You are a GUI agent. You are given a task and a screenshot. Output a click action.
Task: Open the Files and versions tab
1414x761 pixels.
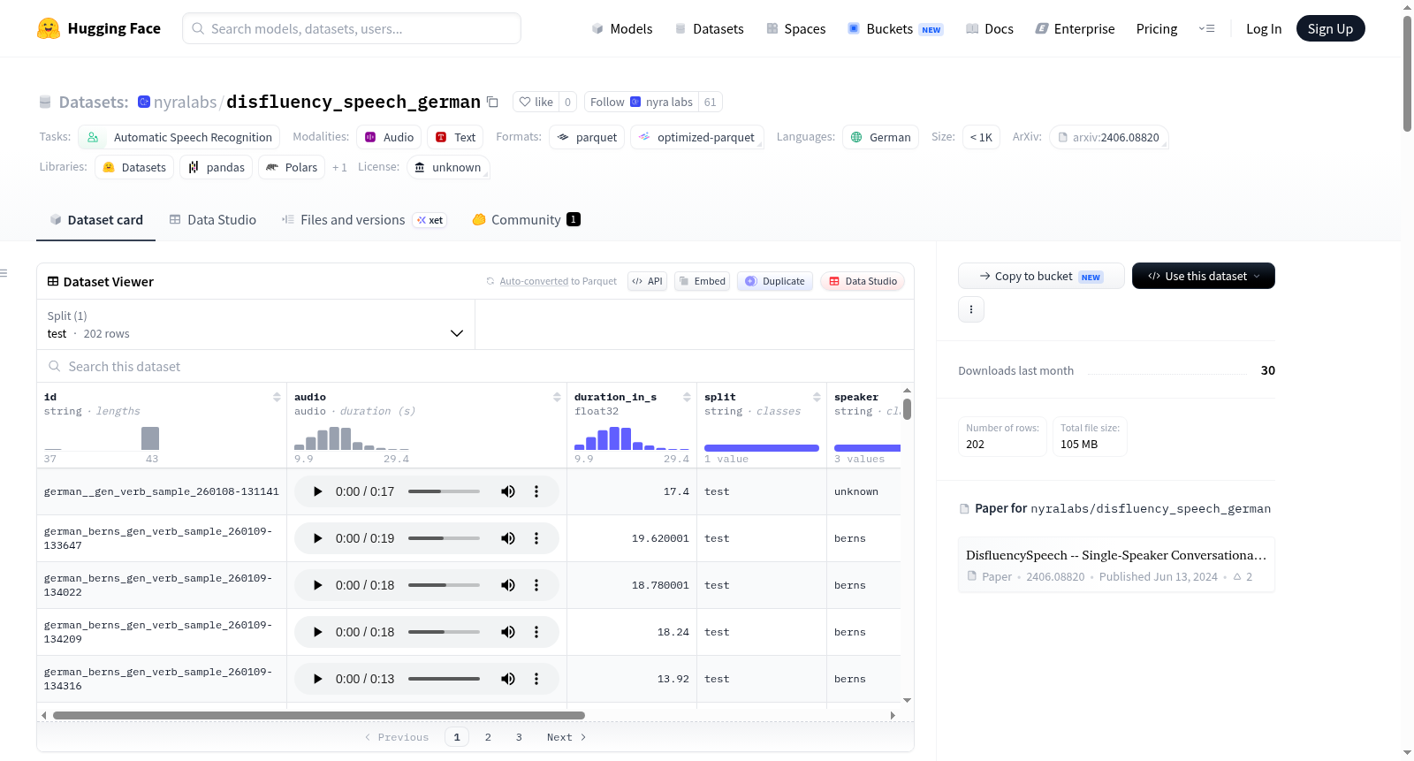point(364,220)
